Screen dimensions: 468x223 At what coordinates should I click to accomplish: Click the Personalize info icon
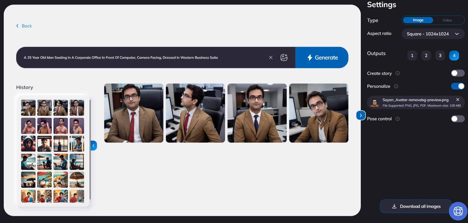[x=396, y=86]
